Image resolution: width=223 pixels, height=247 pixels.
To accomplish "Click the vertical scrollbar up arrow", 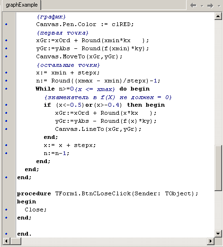I will (x=218, y=16).
